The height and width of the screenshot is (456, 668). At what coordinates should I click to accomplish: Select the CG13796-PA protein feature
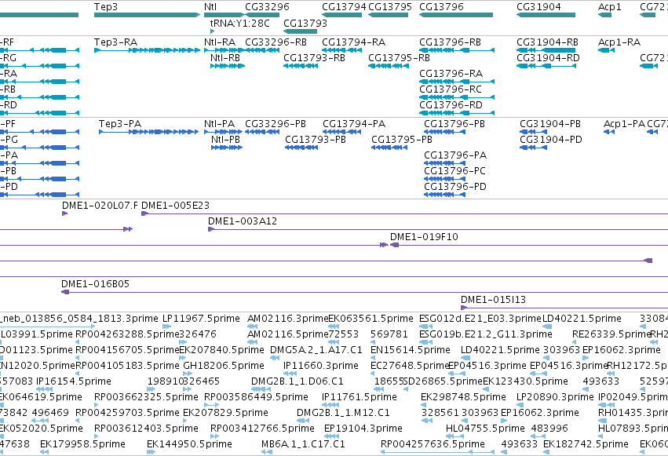coord(445,163)
